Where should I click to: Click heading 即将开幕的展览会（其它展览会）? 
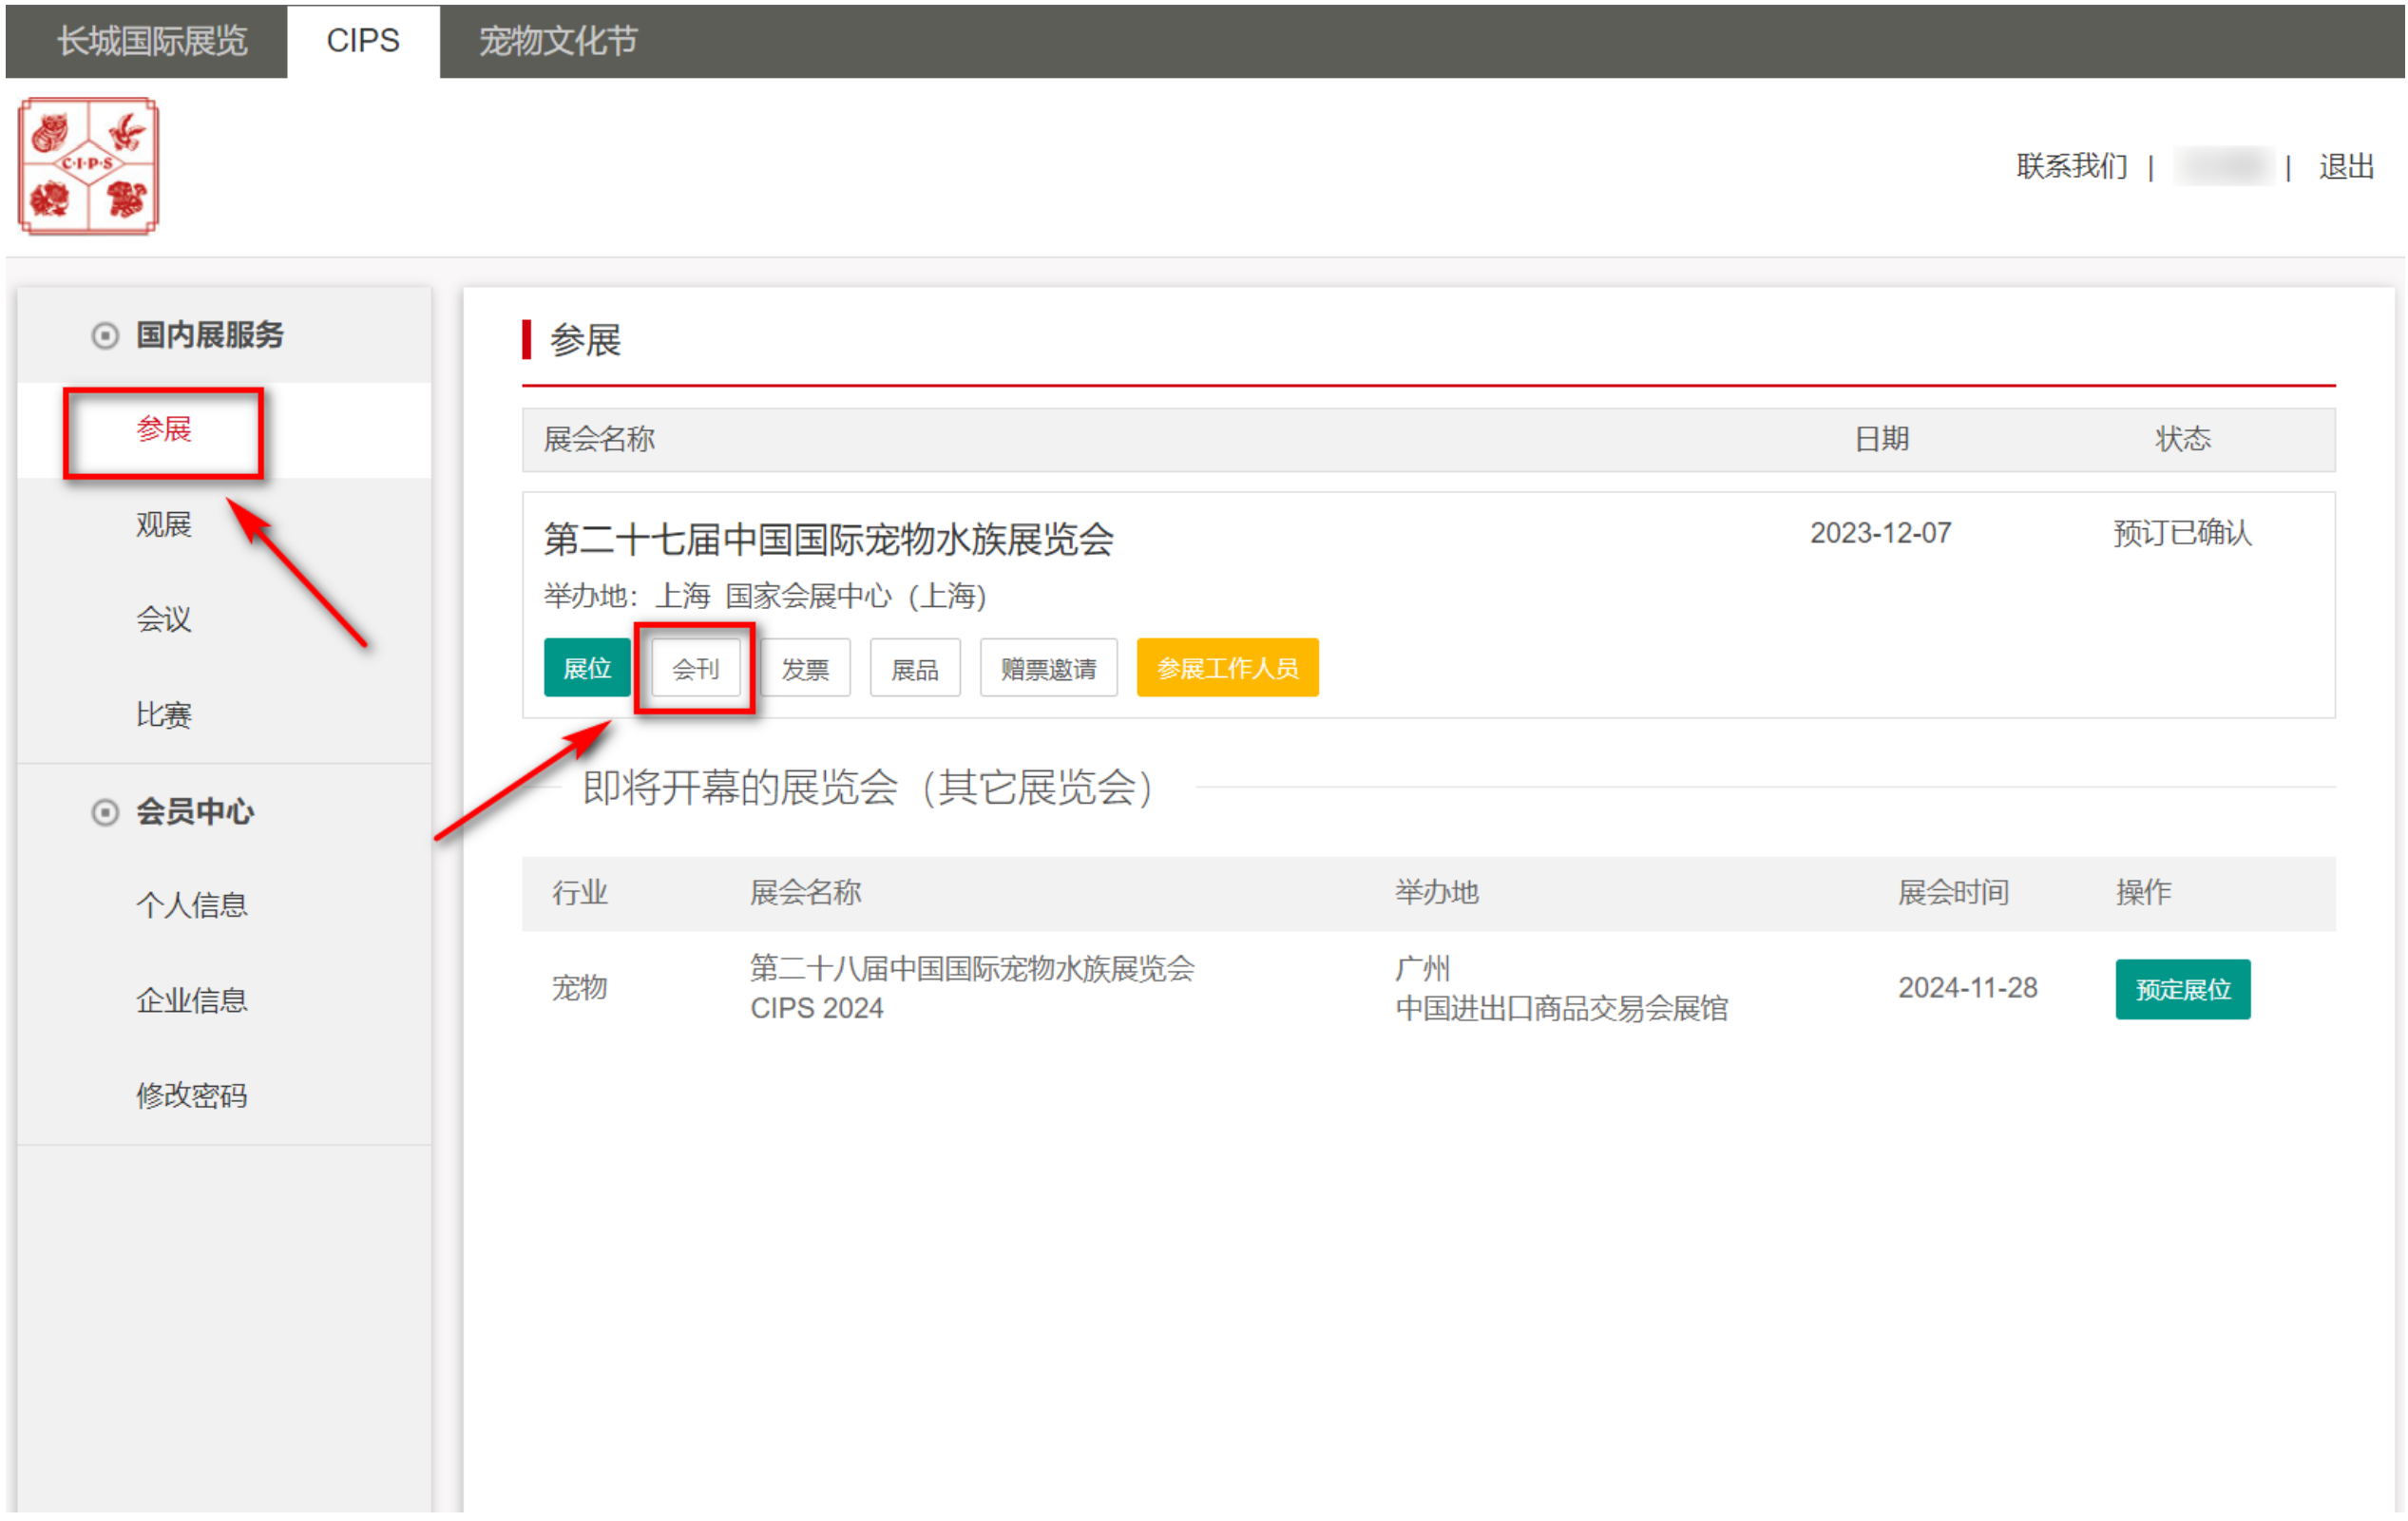coord(868,788)
